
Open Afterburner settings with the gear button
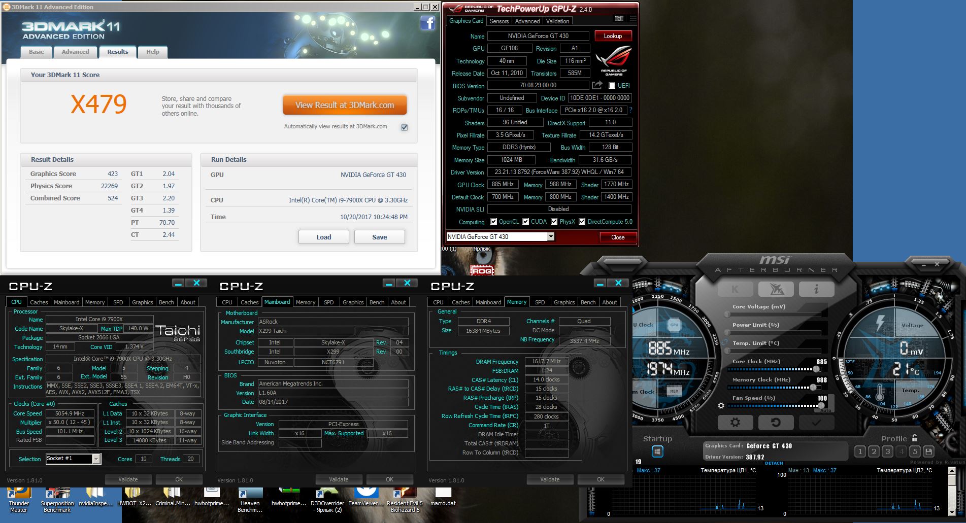735,422
